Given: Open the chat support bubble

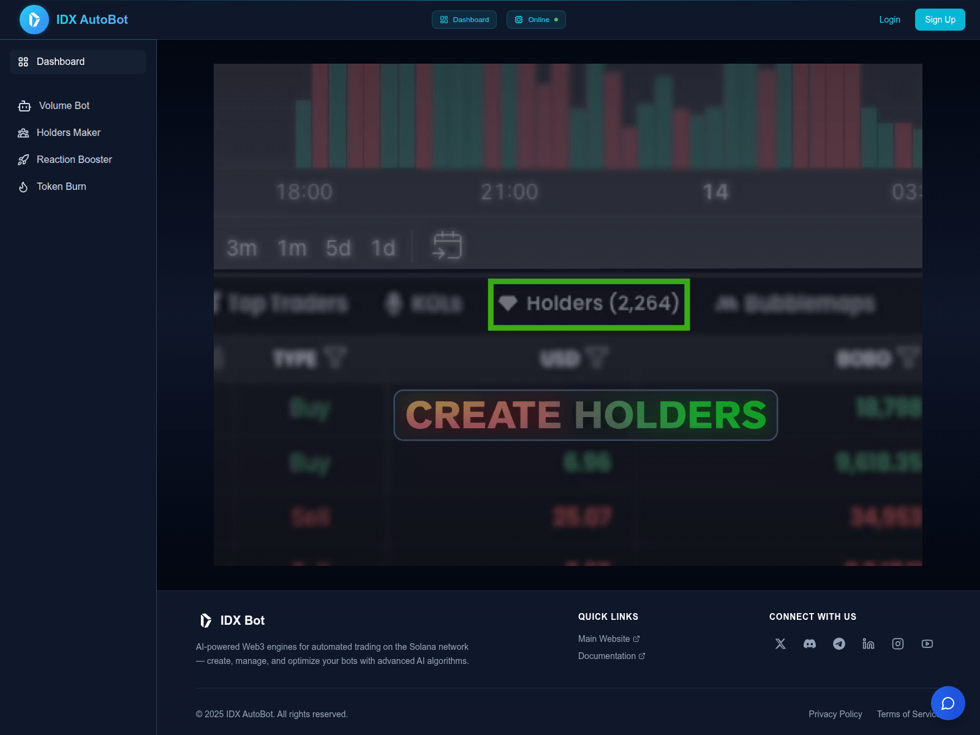Looking at the screenshot, I should pos(948,703).
